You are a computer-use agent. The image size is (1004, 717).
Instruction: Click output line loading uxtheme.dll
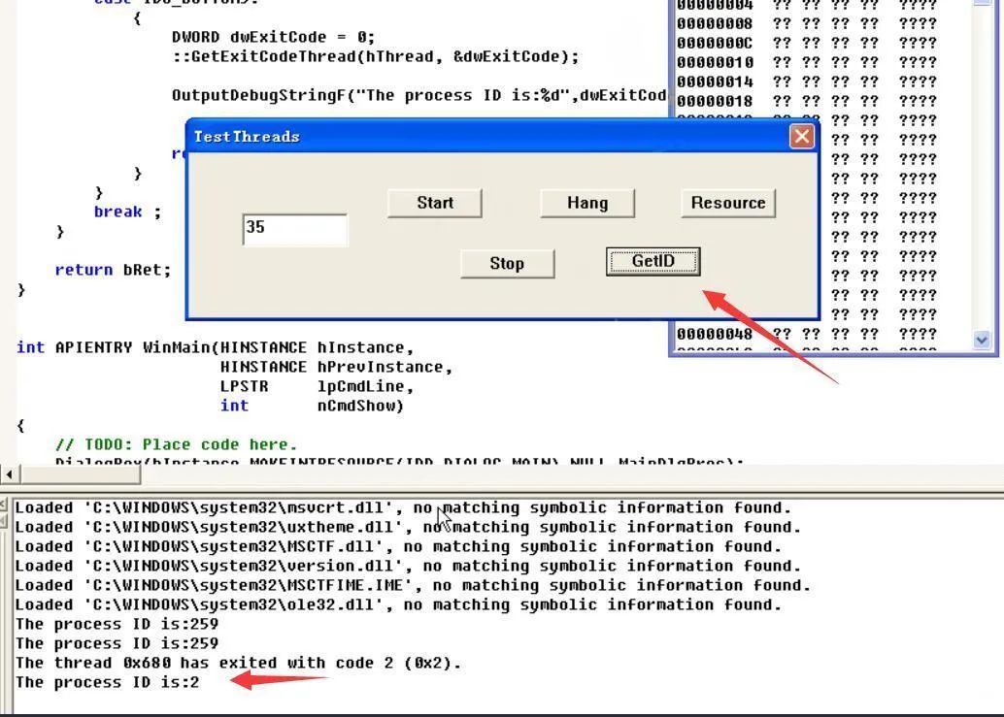[408, 527]
